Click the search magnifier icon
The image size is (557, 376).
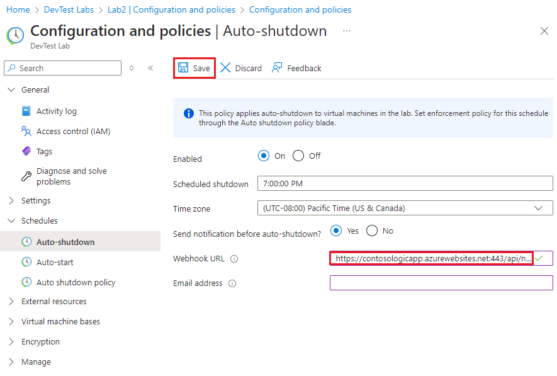click(x=12, y=67)
